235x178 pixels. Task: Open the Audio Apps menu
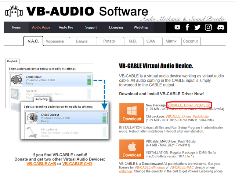pyautogui.click(x=41, y=27)
